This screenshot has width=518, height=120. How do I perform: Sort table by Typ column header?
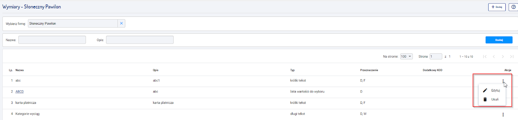click(292, 70)
